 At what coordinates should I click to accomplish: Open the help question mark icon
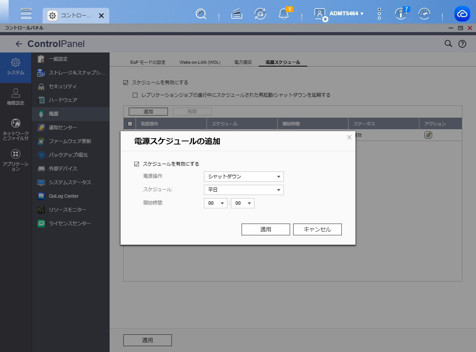click(x=462, y=44)
